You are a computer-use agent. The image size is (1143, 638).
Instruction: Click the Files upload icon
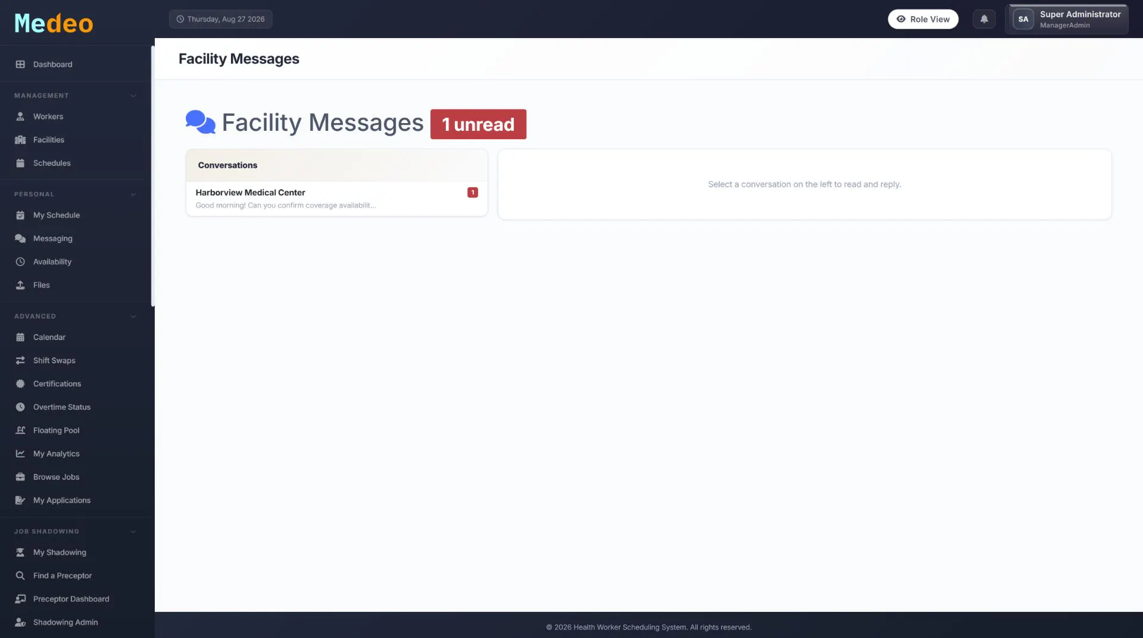[20, 285]
